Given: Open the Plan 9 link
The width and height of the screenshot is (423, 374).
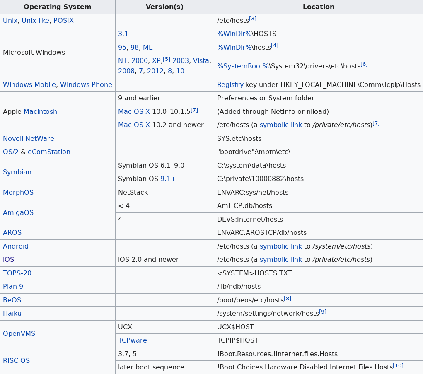Looking at the screenshot, I should click(13, 286).
